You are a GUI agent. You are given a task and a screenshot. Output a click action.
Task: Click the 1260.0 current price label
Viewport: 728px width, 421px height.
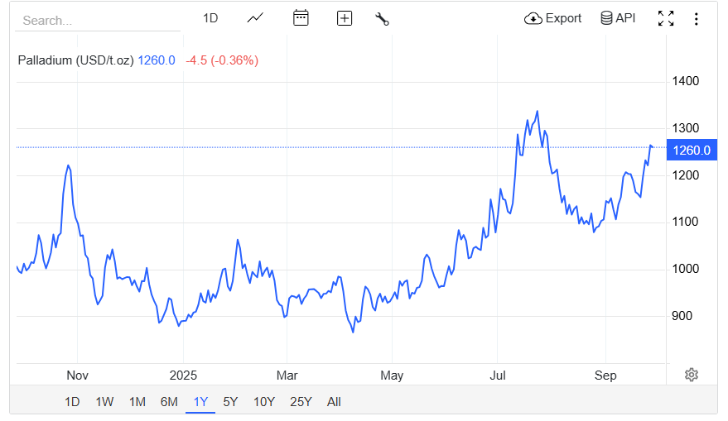coord(692,150)
